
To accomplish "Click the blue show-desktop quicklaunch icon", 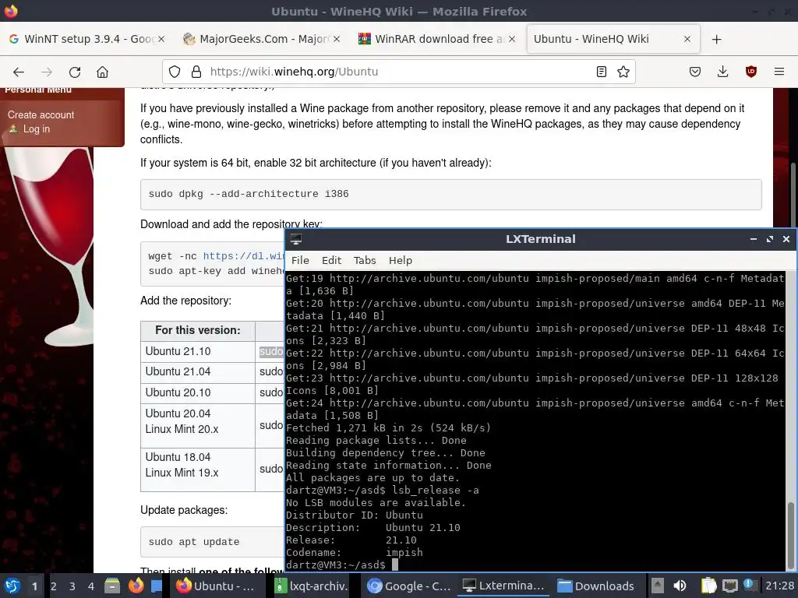I will click(x=156, y=586).
